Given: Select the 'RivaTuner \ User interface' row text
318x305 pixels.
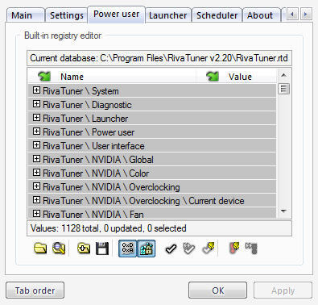Looking at the screenshot, I should [93, 146].
